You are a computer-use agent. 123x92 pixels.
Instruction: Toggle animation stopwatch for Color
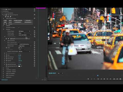6,48
